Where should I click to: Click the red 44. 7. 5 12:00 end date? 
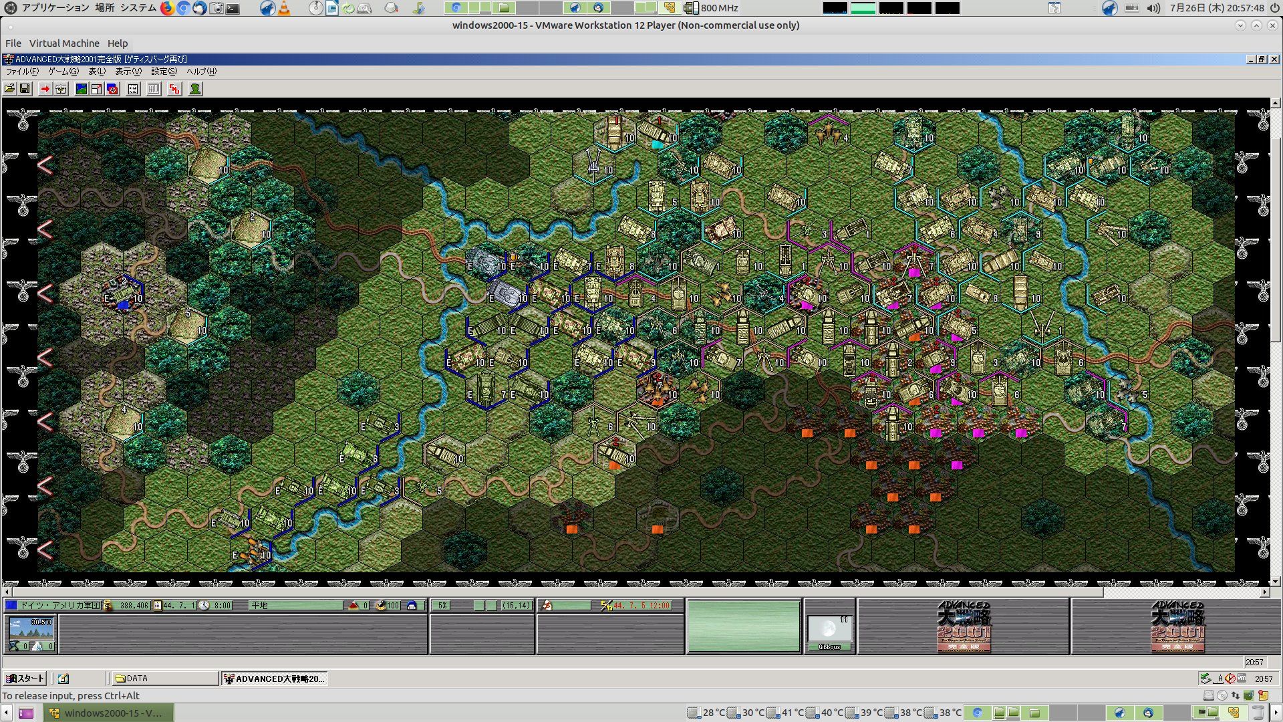click(641, 606)
